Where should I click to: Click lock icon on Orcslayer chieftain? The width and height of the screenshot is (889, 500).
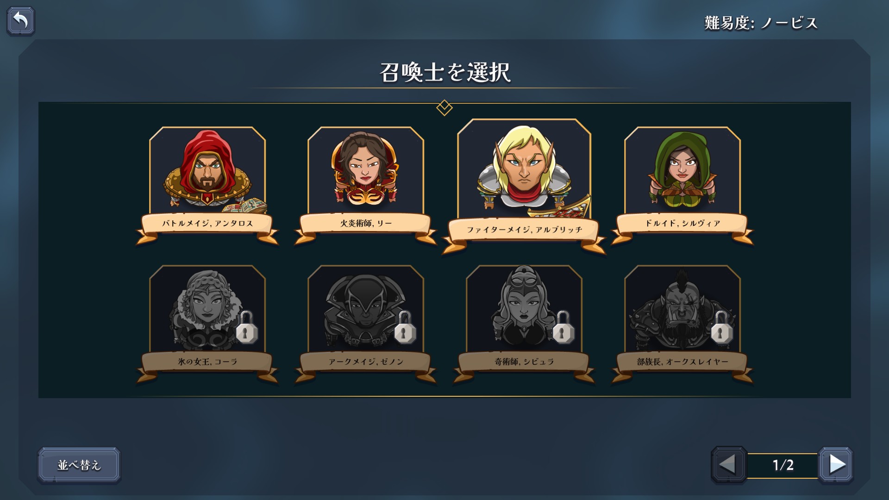(x=722, y=327)
